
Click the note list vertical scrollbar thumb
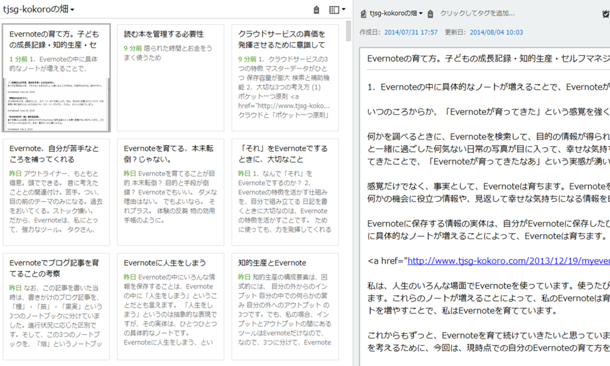(348, 31)
